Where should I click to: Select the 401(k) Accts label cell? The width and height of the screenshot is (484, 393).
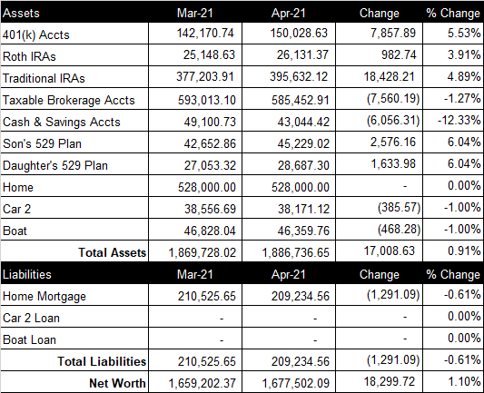tap(74, 34)
